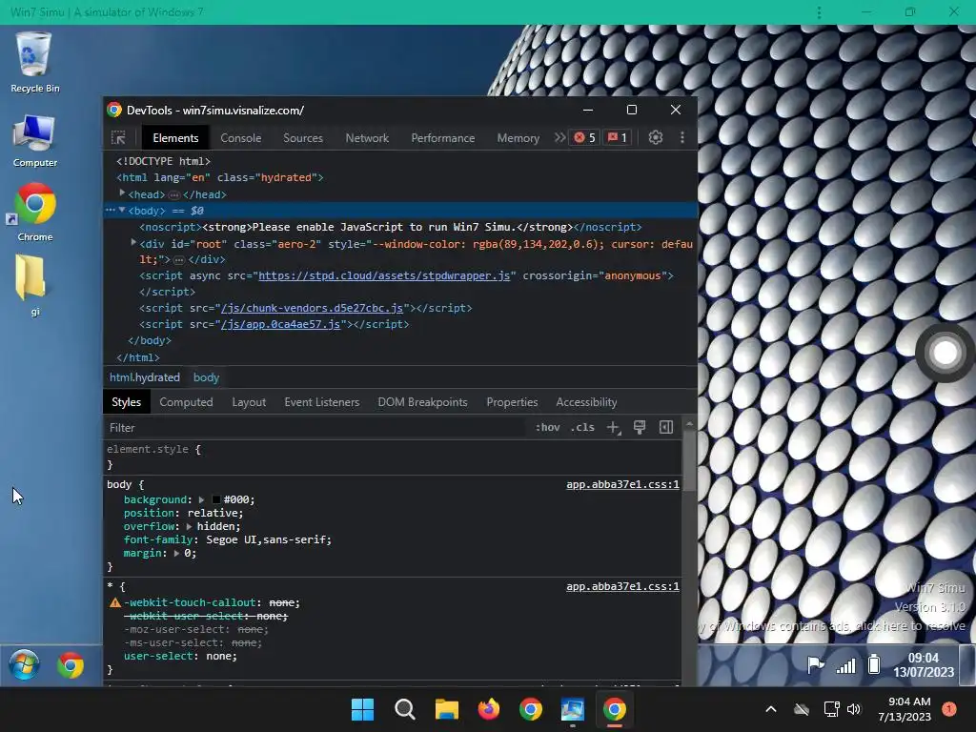Click the network signal bars tray icon
This screenshot has height=732, width=976.
(845, 666)
